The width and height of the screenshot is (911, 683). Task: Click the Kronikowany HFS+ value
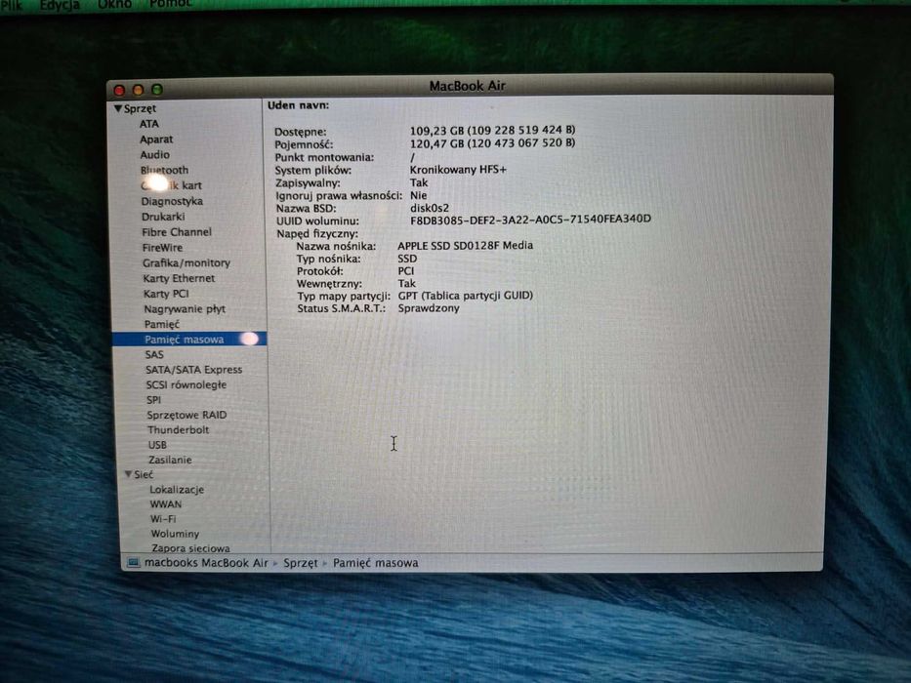458,170
